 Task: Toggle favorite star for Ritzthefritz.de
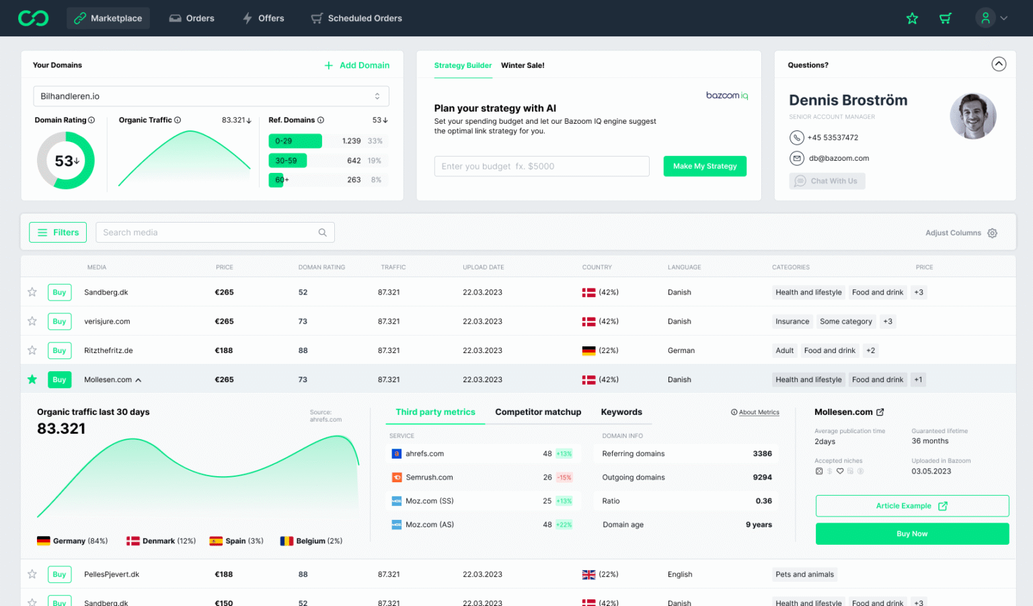tap(32, 350)
